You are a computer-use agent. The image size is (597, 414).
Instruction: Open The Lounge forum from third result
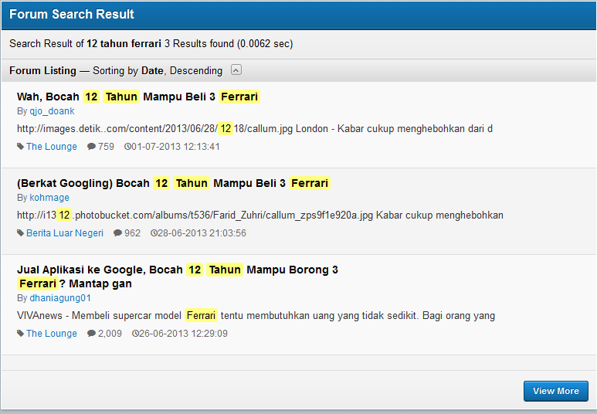52,334
